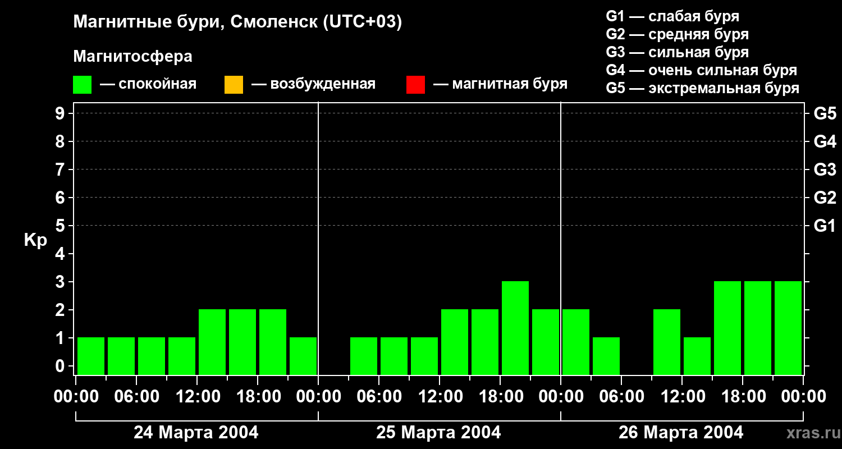Click the G5 label on right axis
The image size is (842, 449).
[825, 113]
